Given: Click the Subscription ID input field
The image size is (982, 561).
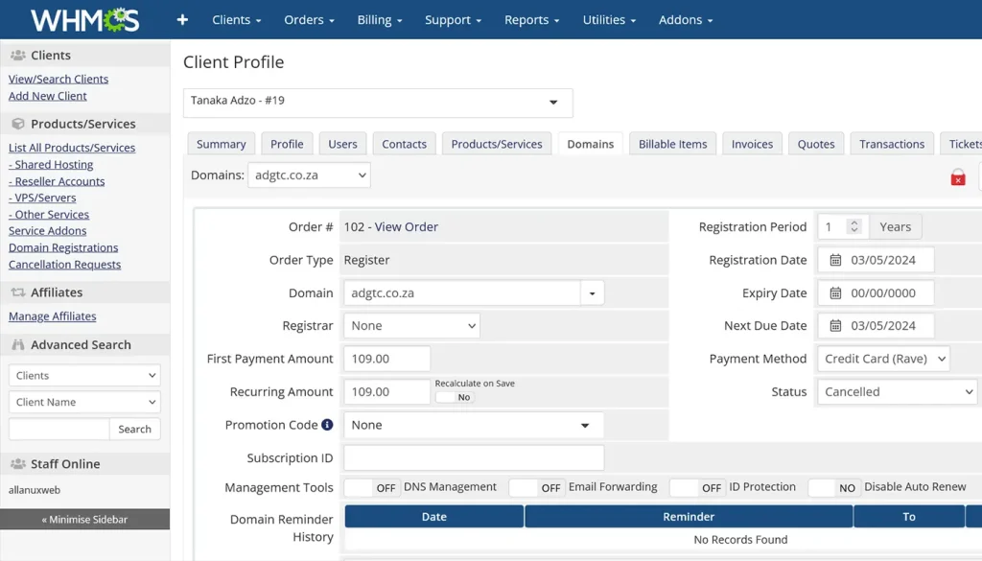Looking at the screenshot, I should coord(473,457).
